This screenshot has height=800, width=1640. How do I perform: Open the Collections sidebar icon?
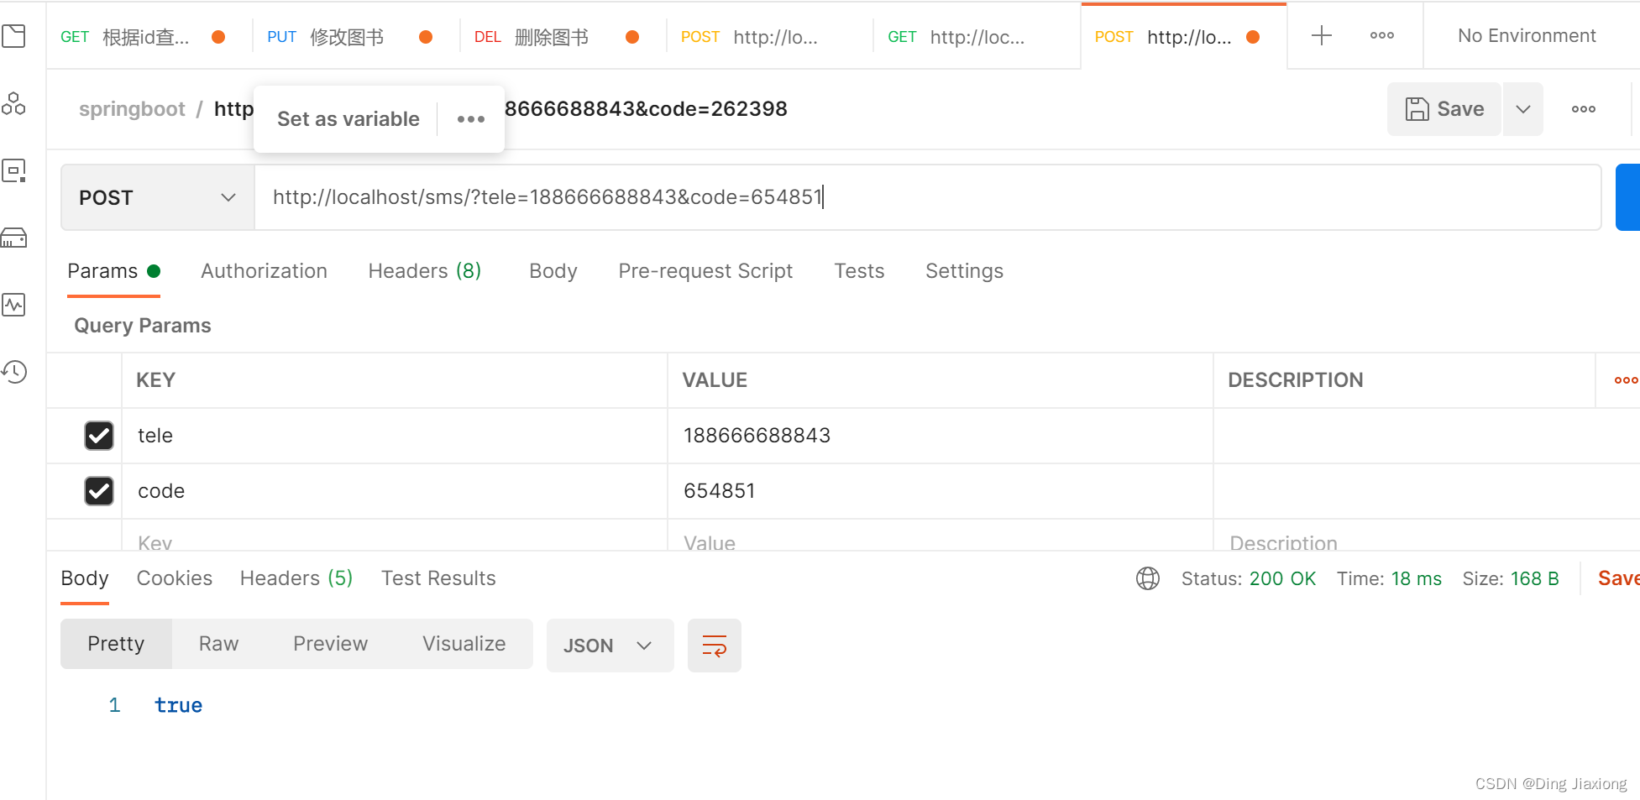tap(13, 36)
